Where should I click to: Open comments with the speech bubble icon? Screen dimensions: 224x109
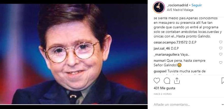(x=167, y=81)
